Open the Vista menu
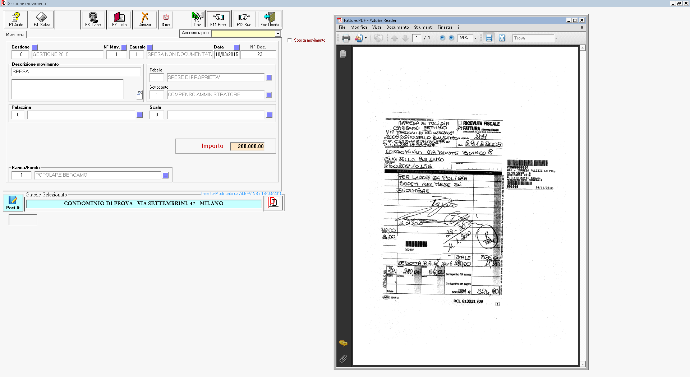The image size is (690, 377). click(x=377, y=27)
